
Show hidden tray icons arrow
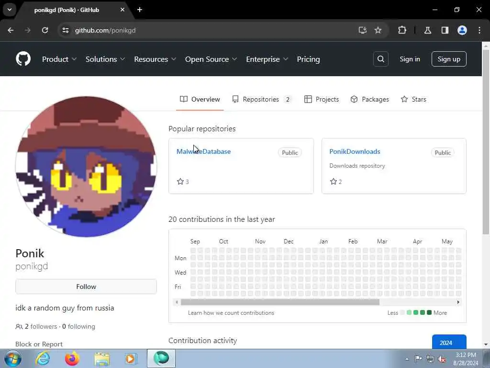click(407, 359)
